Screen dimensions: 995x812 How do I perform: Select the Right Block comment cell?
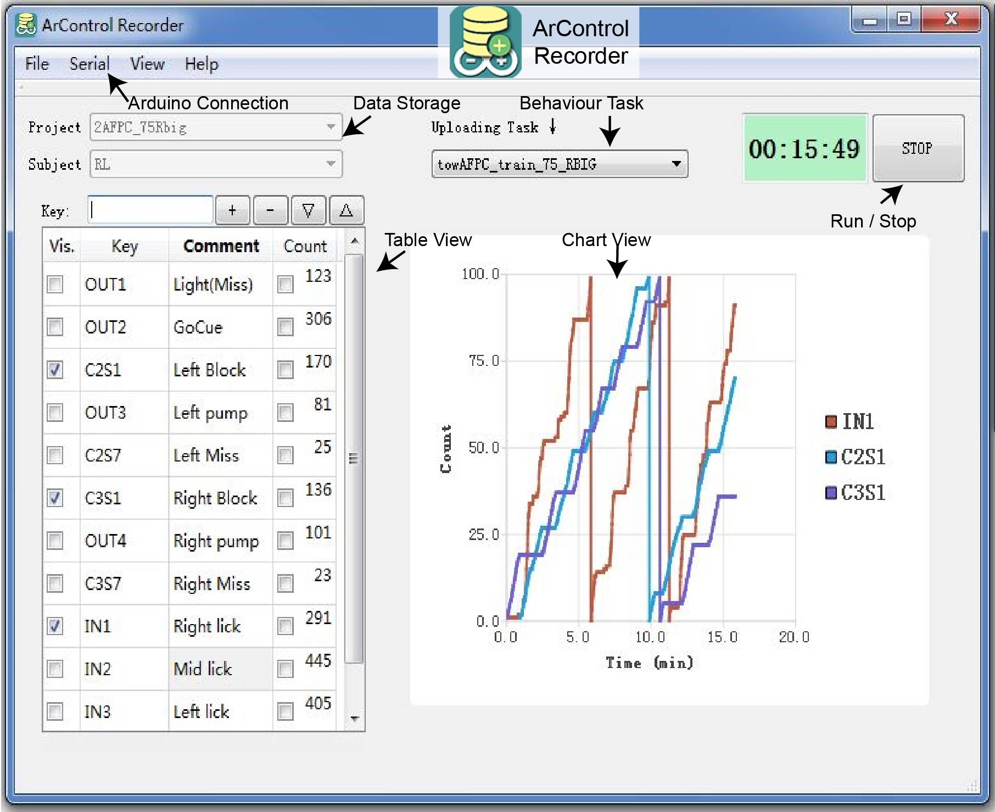[x=221, y=498]
